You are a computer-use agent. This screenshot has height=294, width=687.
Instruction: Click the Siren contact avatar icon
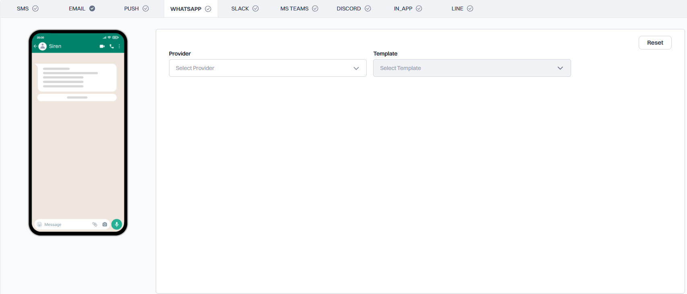[x=43, y=46]
